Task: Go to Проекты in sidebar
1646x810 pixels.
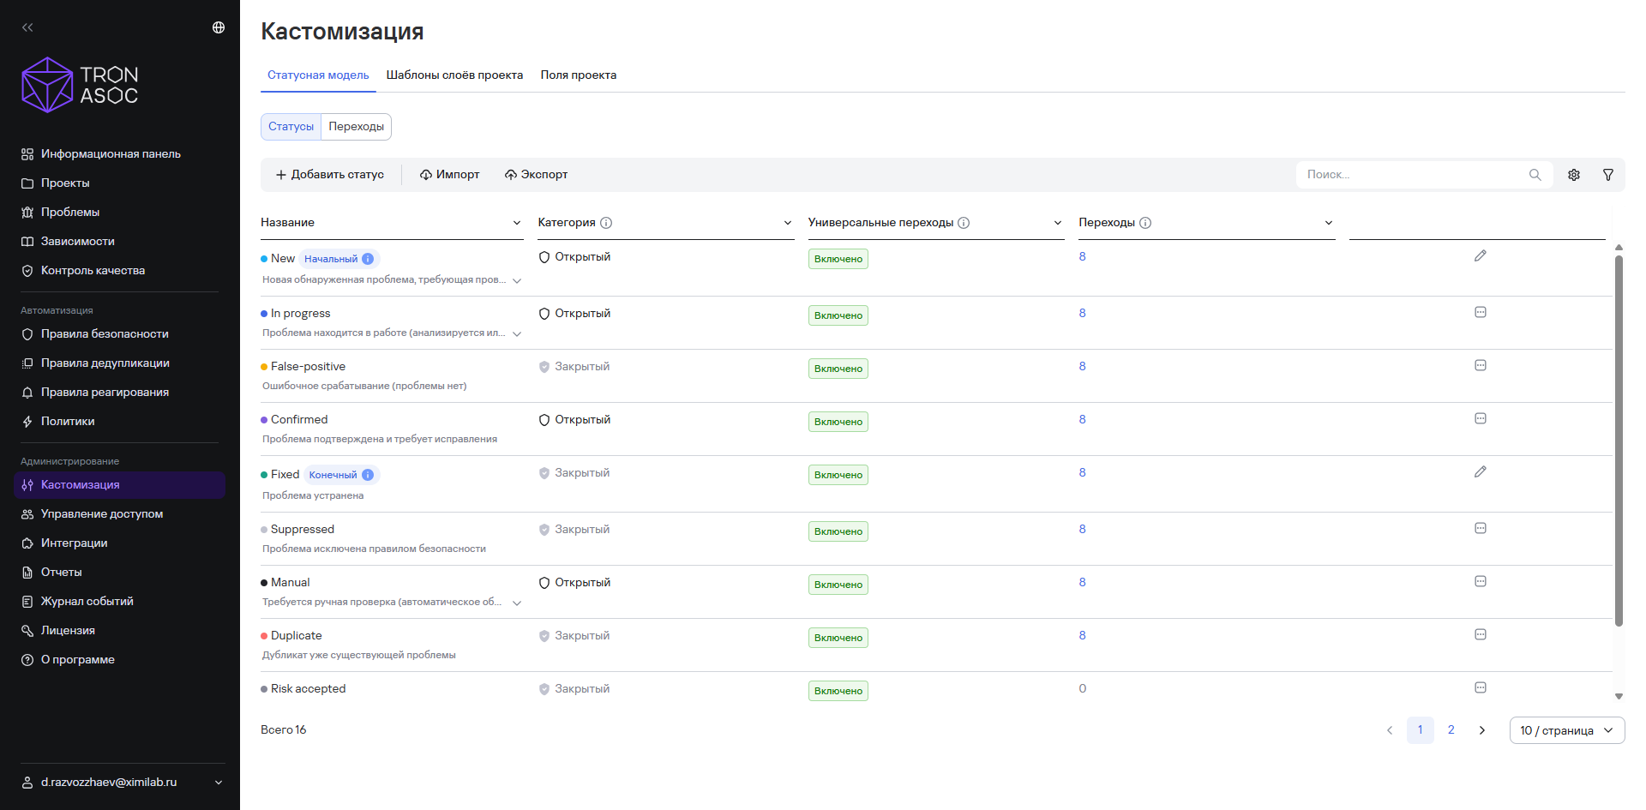Action: [x=65, y=183]
